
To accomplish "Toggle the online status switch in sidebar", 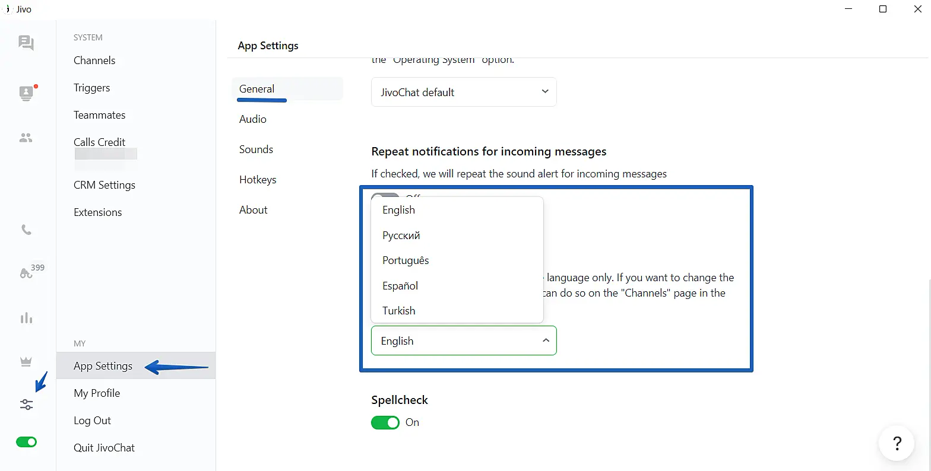I will click(26, 442).
